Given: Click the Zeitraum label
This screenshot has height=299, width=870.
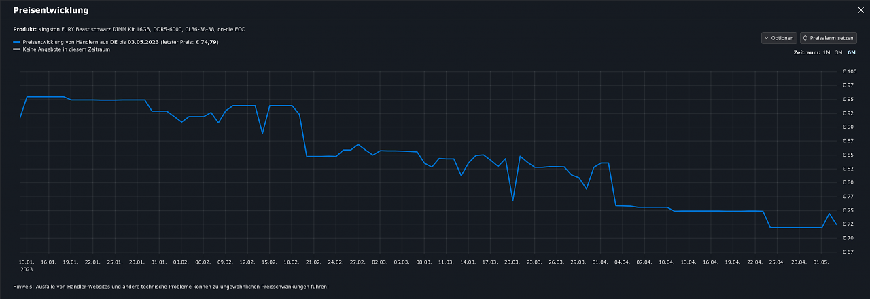Looking at the screenshot, I should click(805, 52).
